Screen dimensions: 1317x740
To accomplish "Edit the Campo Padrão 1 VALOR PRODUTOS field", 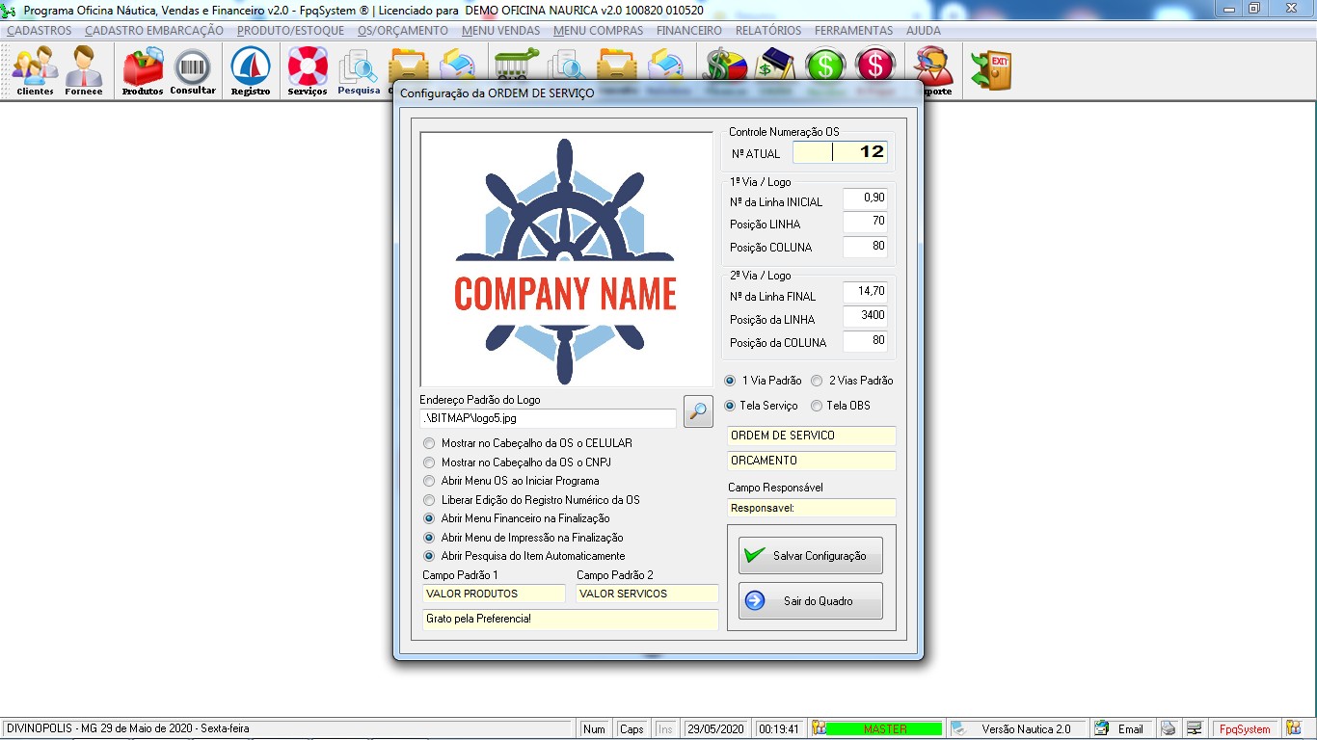I will pos(494,594).
